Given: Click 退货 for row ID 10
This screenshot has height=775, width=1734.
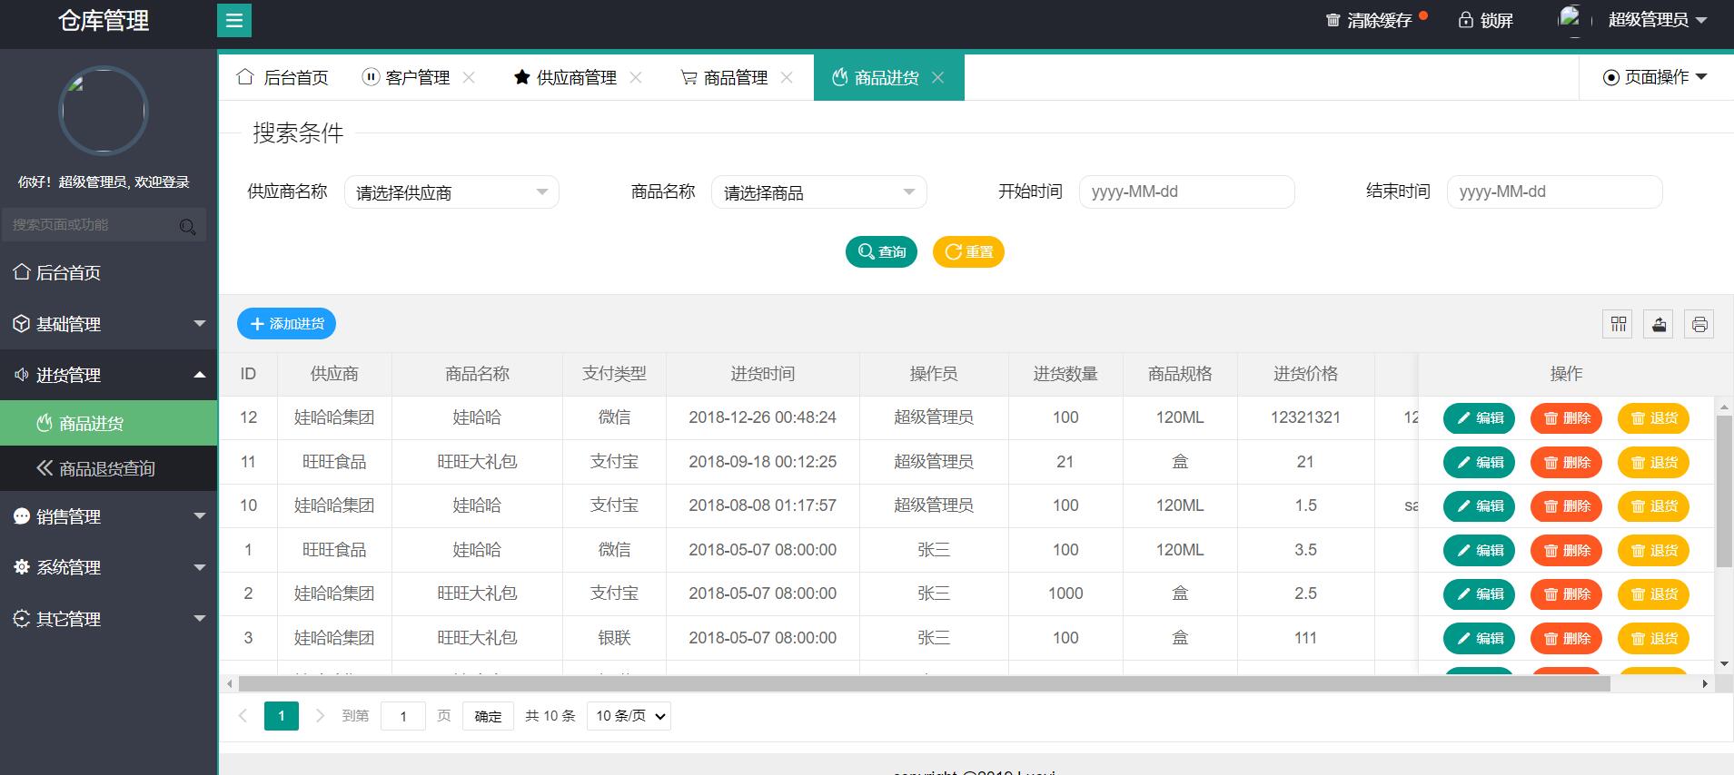Looking at the screenshot, I should click(1653, 506).
